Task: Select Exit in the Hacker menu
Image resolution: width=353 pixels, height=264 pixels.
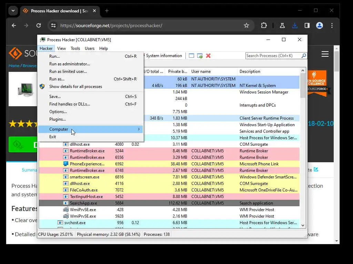Action: tap(91, 137)
